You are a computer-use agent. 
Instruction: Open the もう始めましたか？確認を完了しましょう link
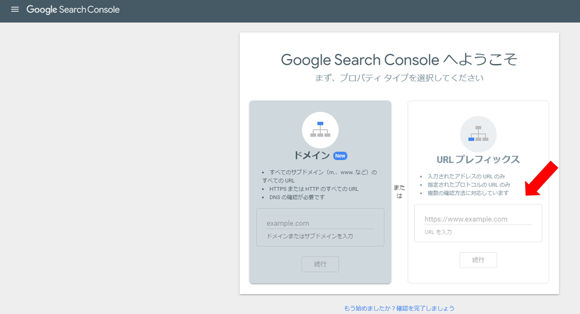click(399, 308)
